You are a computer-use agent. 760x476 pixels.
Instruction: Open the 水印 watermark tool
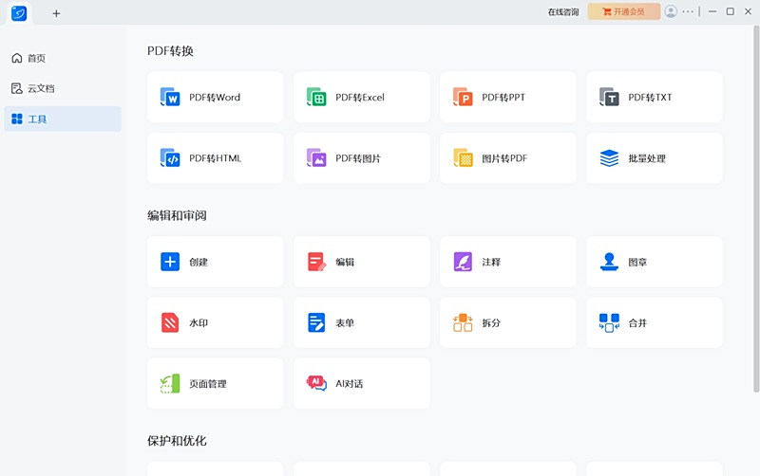point(215,323)
